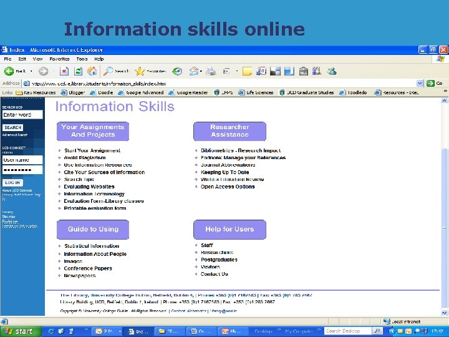
Task: Click the green Go button
Action: (x=435, y=84)
